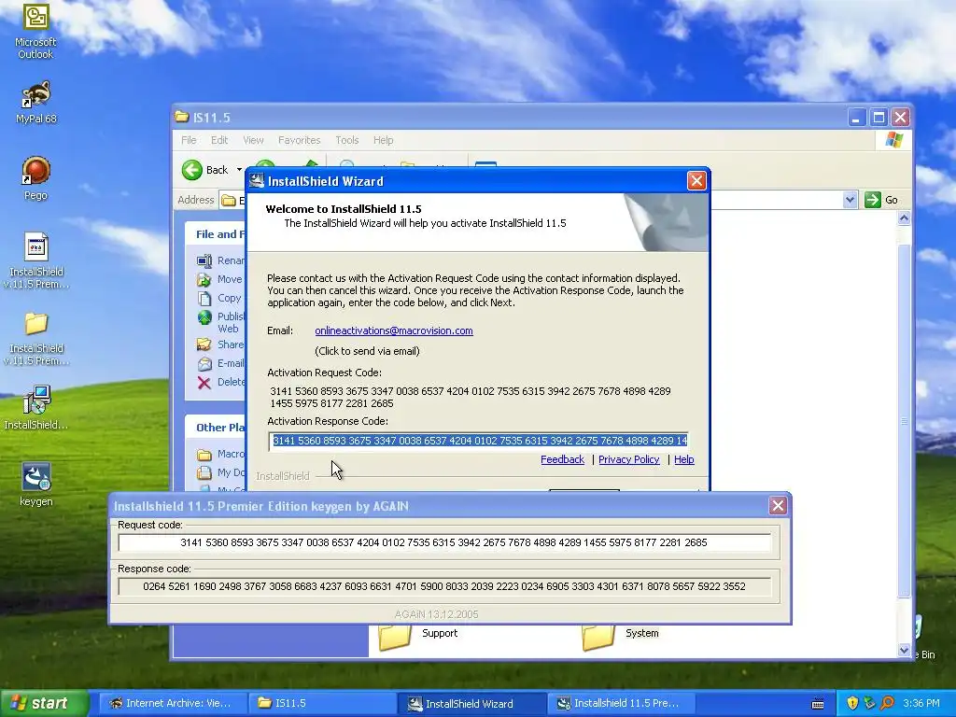Click the Support folder name label
The width and height of the screenshot is (956, 717).
click(x=440, y=633)
